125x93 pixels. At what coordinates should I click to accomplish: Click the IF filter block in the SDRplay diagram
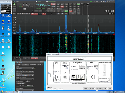(73, 77)
